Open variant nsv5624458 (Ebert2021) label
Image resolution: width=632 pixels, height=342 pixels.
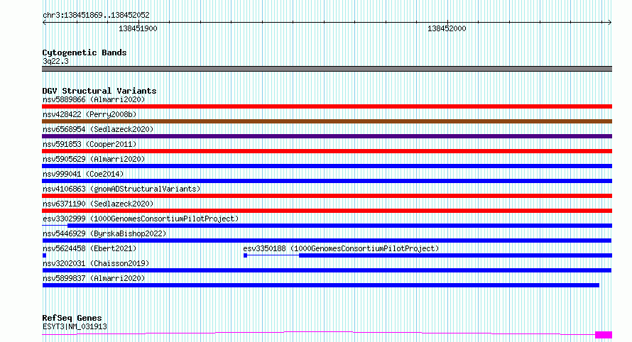coord(89,248)
